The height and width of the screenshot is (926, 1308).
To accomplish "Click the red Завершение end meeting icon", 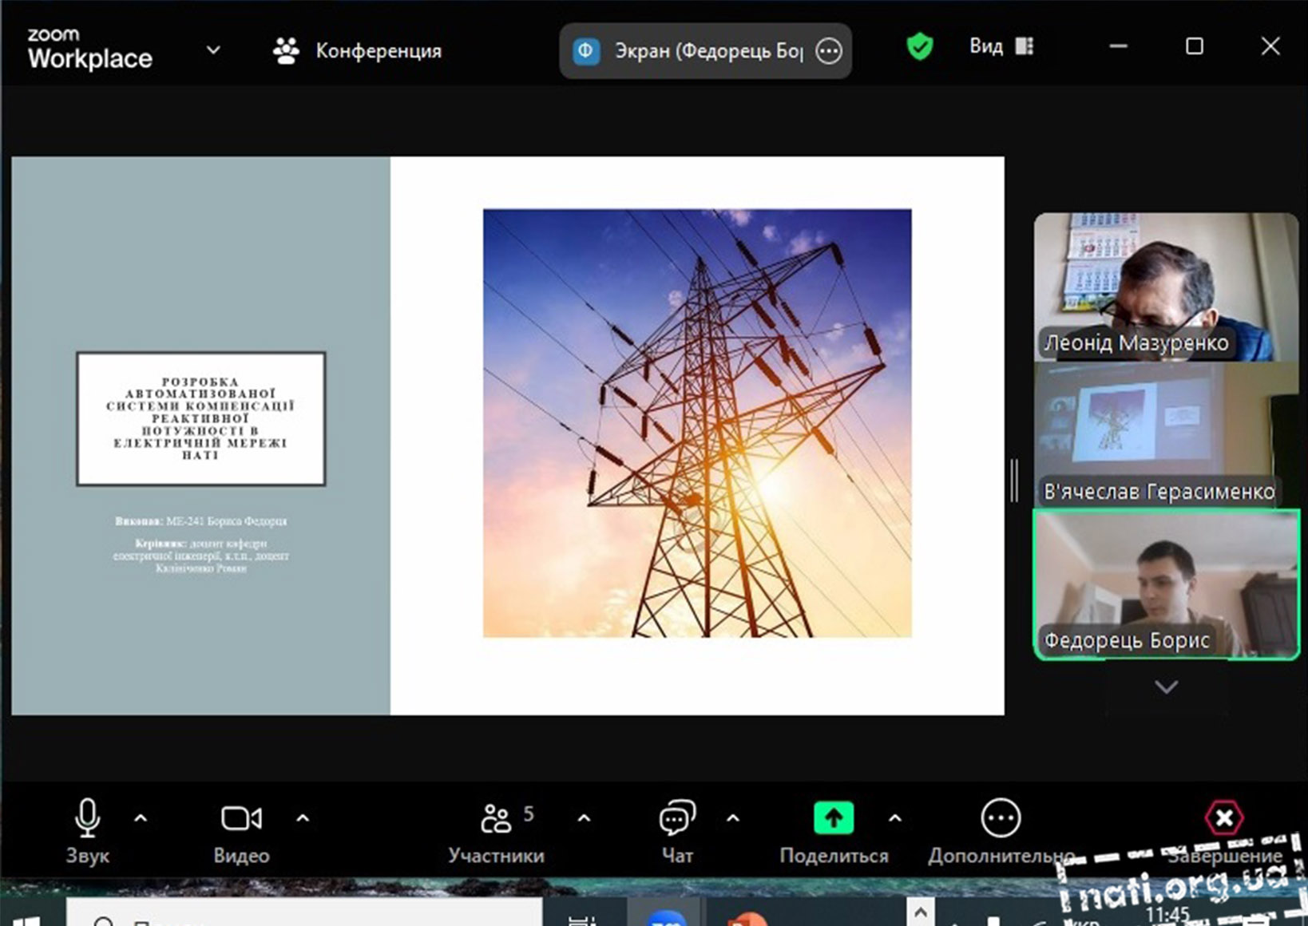I will coord(1223,818).
